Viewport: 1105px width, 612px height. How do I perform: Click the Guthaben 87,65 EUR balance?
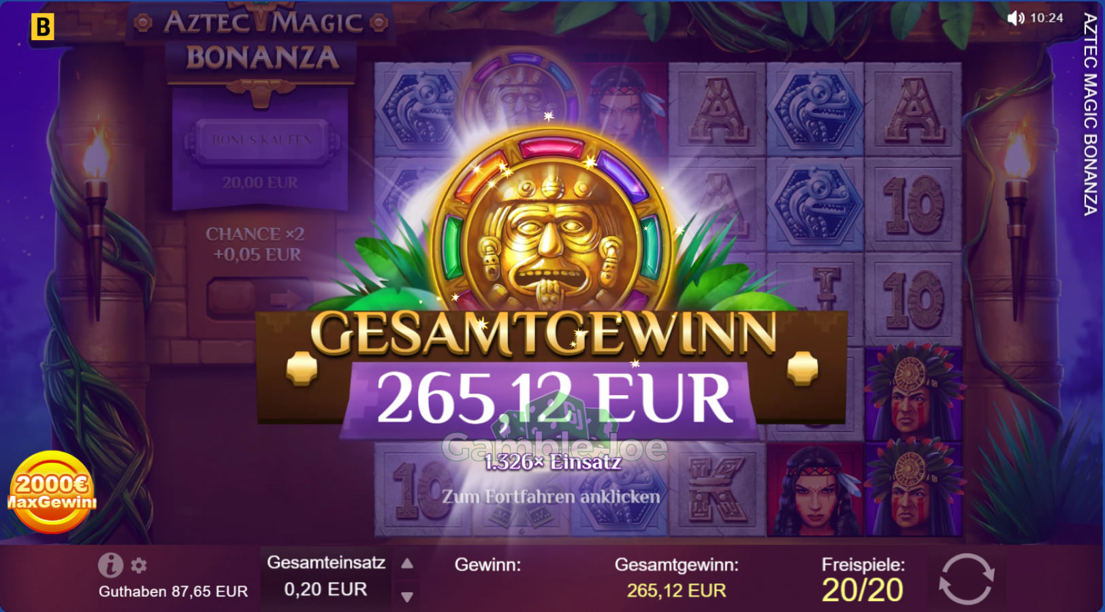pyautogui.click(x=173, y=592)
